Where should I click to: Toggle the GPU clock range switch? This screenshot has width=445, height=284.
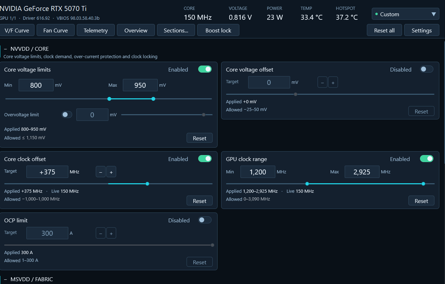coord(427,159)
